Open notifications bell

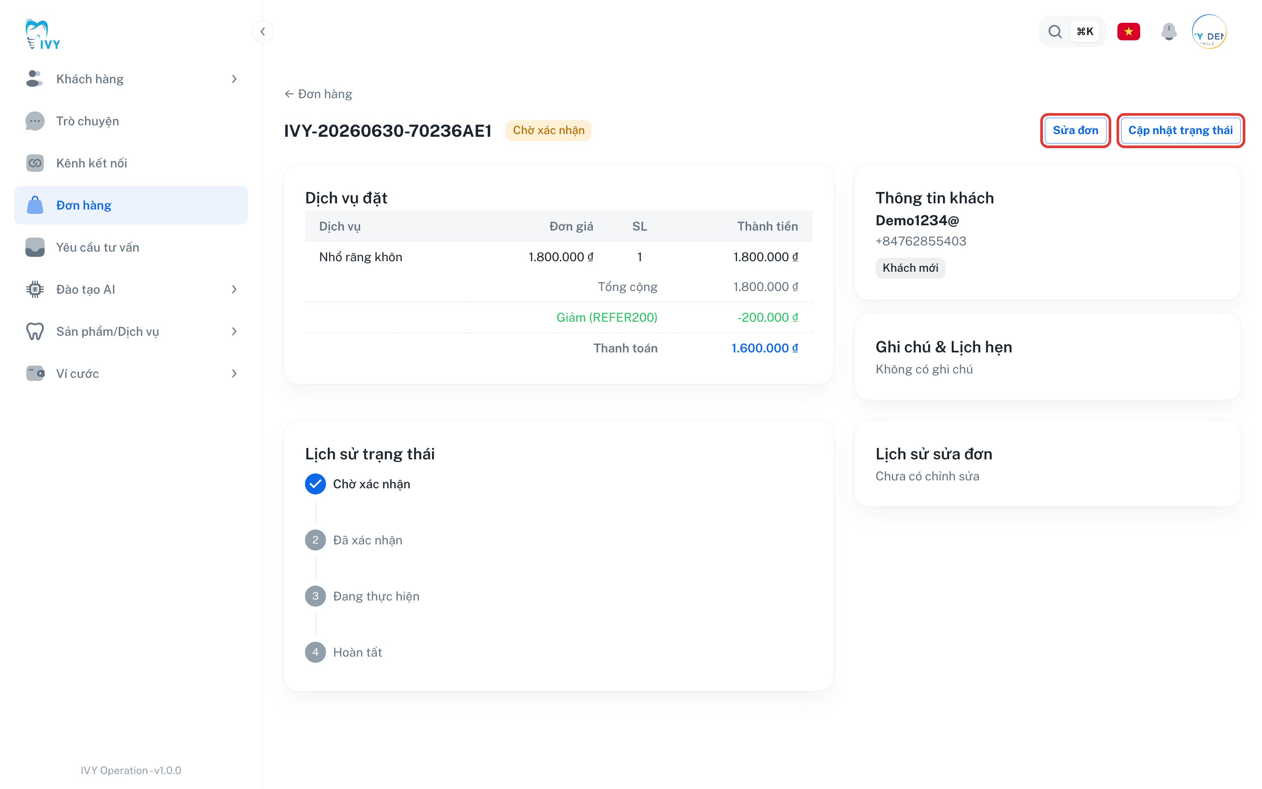pos(1169,32)
